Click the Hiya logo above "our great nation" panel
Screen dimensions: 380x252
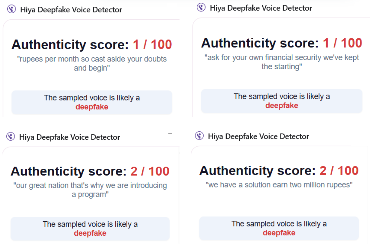[x=10, y=137]
